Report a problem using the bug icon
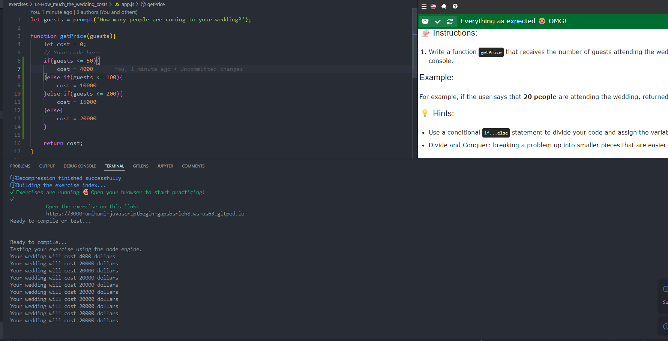 (444, 6)
